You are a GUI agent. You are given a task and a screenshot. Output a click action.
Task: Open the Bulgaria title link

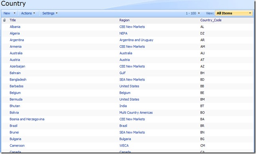(x=16, y=139)
